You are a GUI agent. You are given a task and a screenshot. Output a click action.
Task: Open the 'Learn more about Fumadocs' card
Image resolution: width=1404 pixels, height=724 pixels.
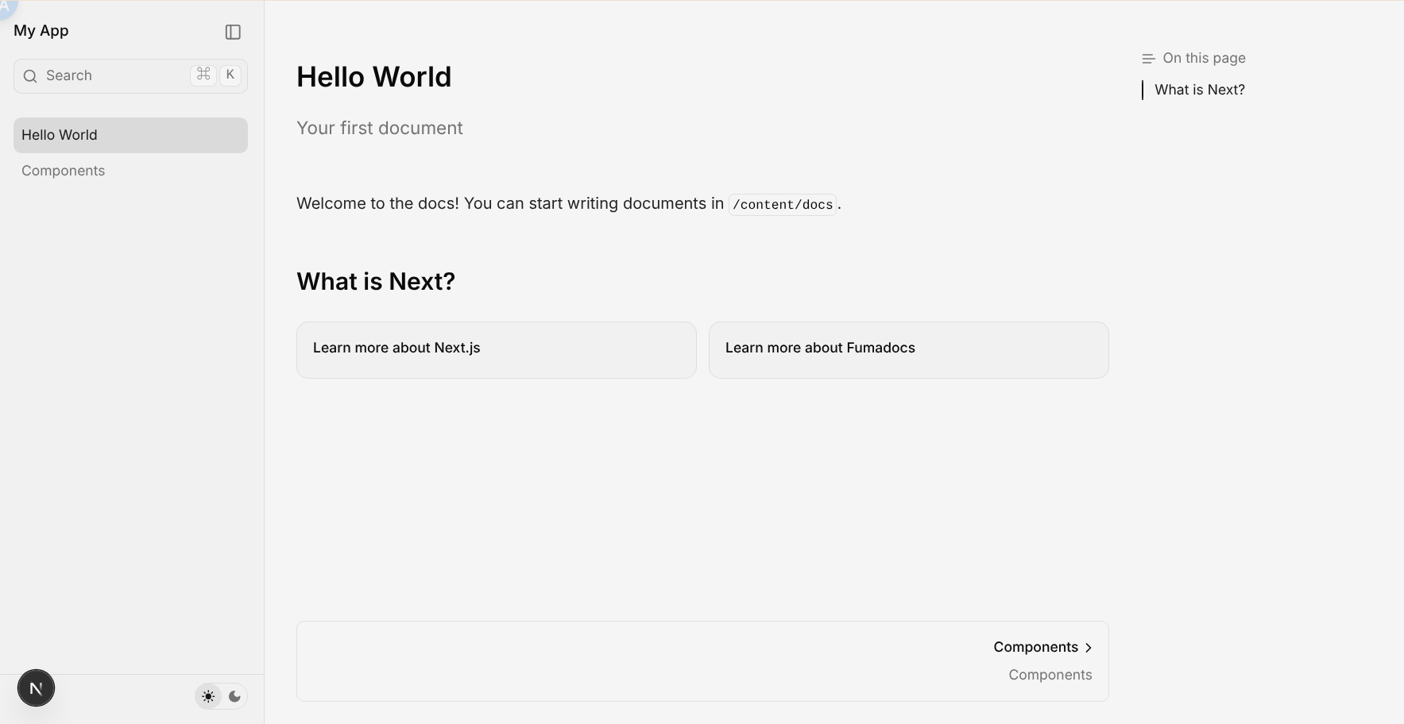point(908,350)
